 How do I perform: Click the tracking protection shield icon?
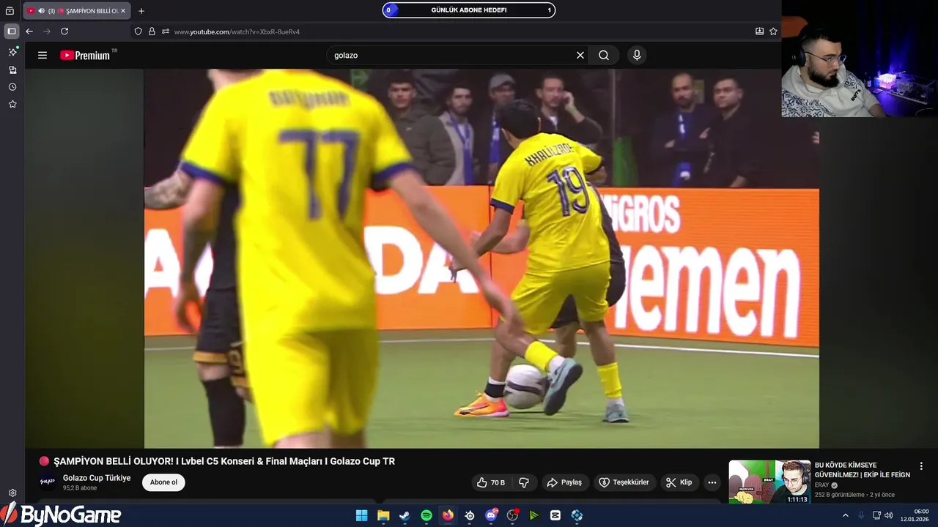click(x=139, y=31)
